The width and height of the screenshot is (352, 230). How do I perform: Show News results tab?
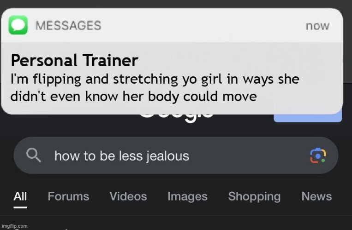[316, 196]
